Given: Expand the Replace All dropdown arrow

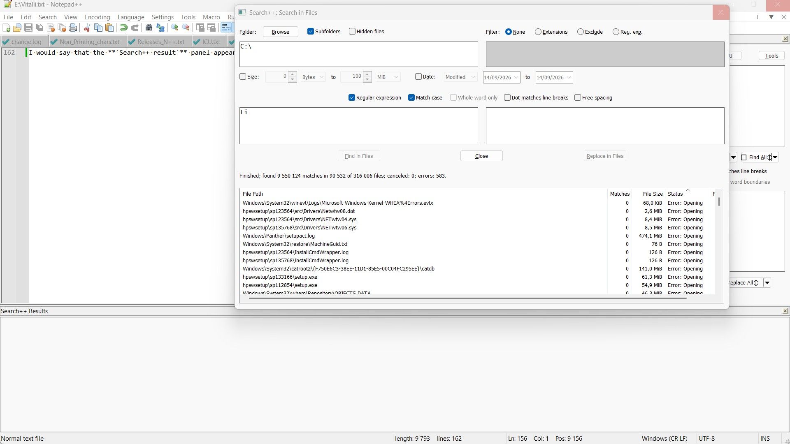Looking at the screenshot, I should (767, 283).
